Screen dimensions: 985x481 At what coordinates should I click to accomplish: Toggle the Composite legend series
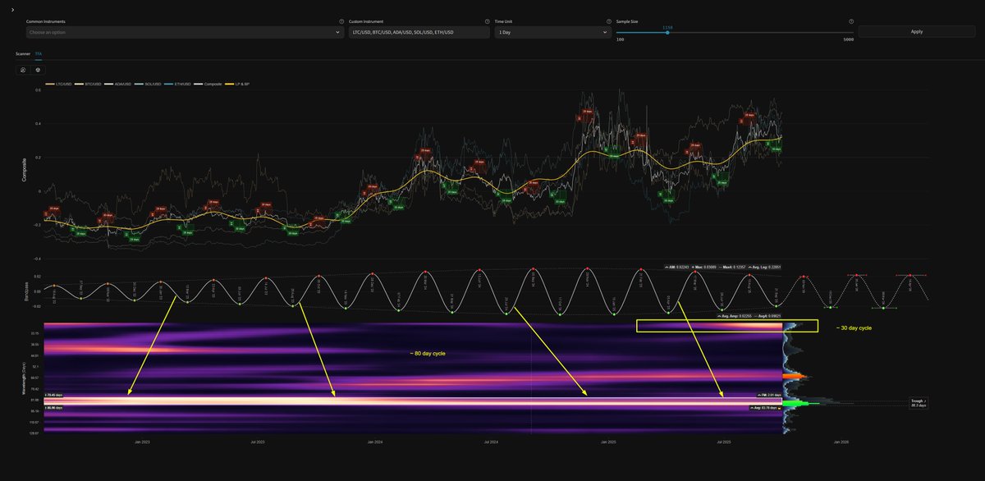(208, 84)
